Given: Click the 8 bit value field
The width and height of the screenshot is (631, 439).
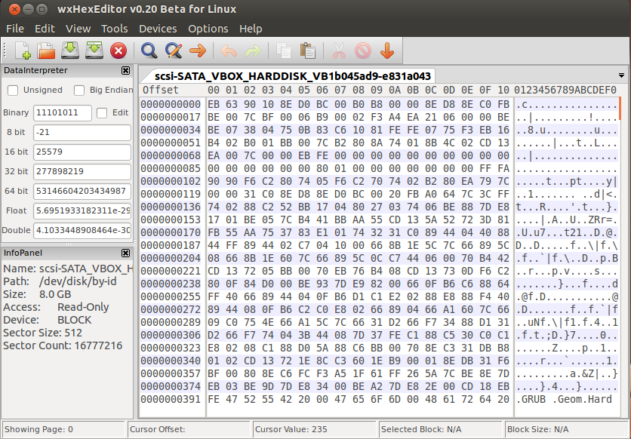Looking at the screenshot, I should (x=82, y=133).
